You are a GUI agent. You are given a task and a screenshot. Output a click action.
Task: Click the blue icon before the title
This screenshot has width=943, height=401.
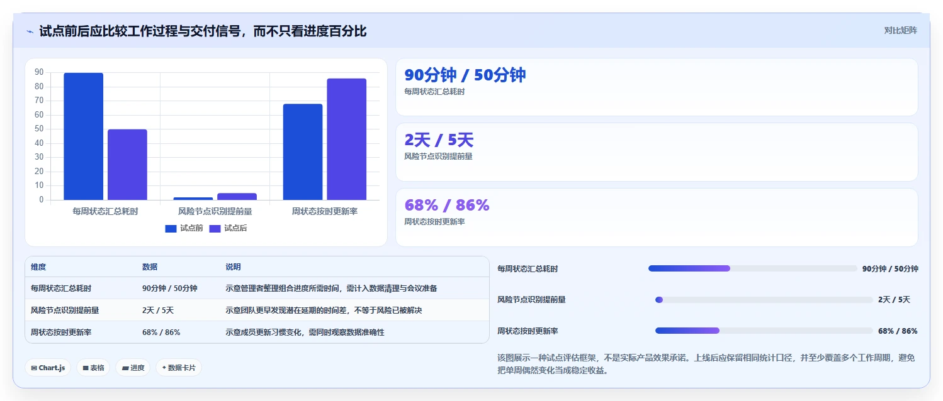(x=30, y=31)
